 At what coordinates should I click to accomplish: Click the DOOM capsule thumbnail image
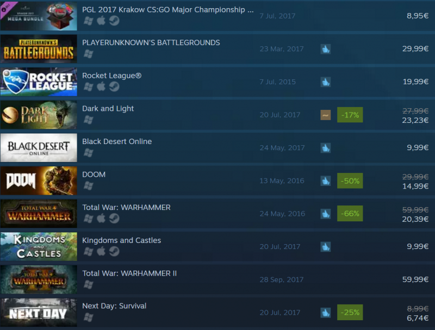(39, 180)
